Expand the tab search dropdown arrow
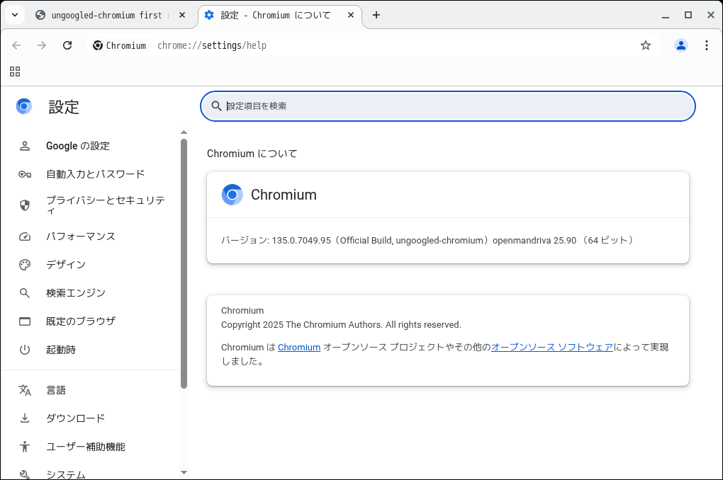 pyautogui.click(x=15, y=16)
